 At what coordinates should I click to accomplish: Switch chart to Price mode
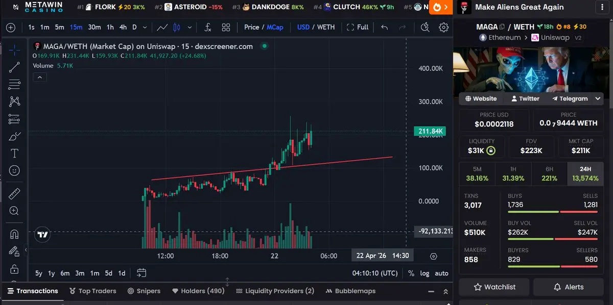[x=251, y=27]
